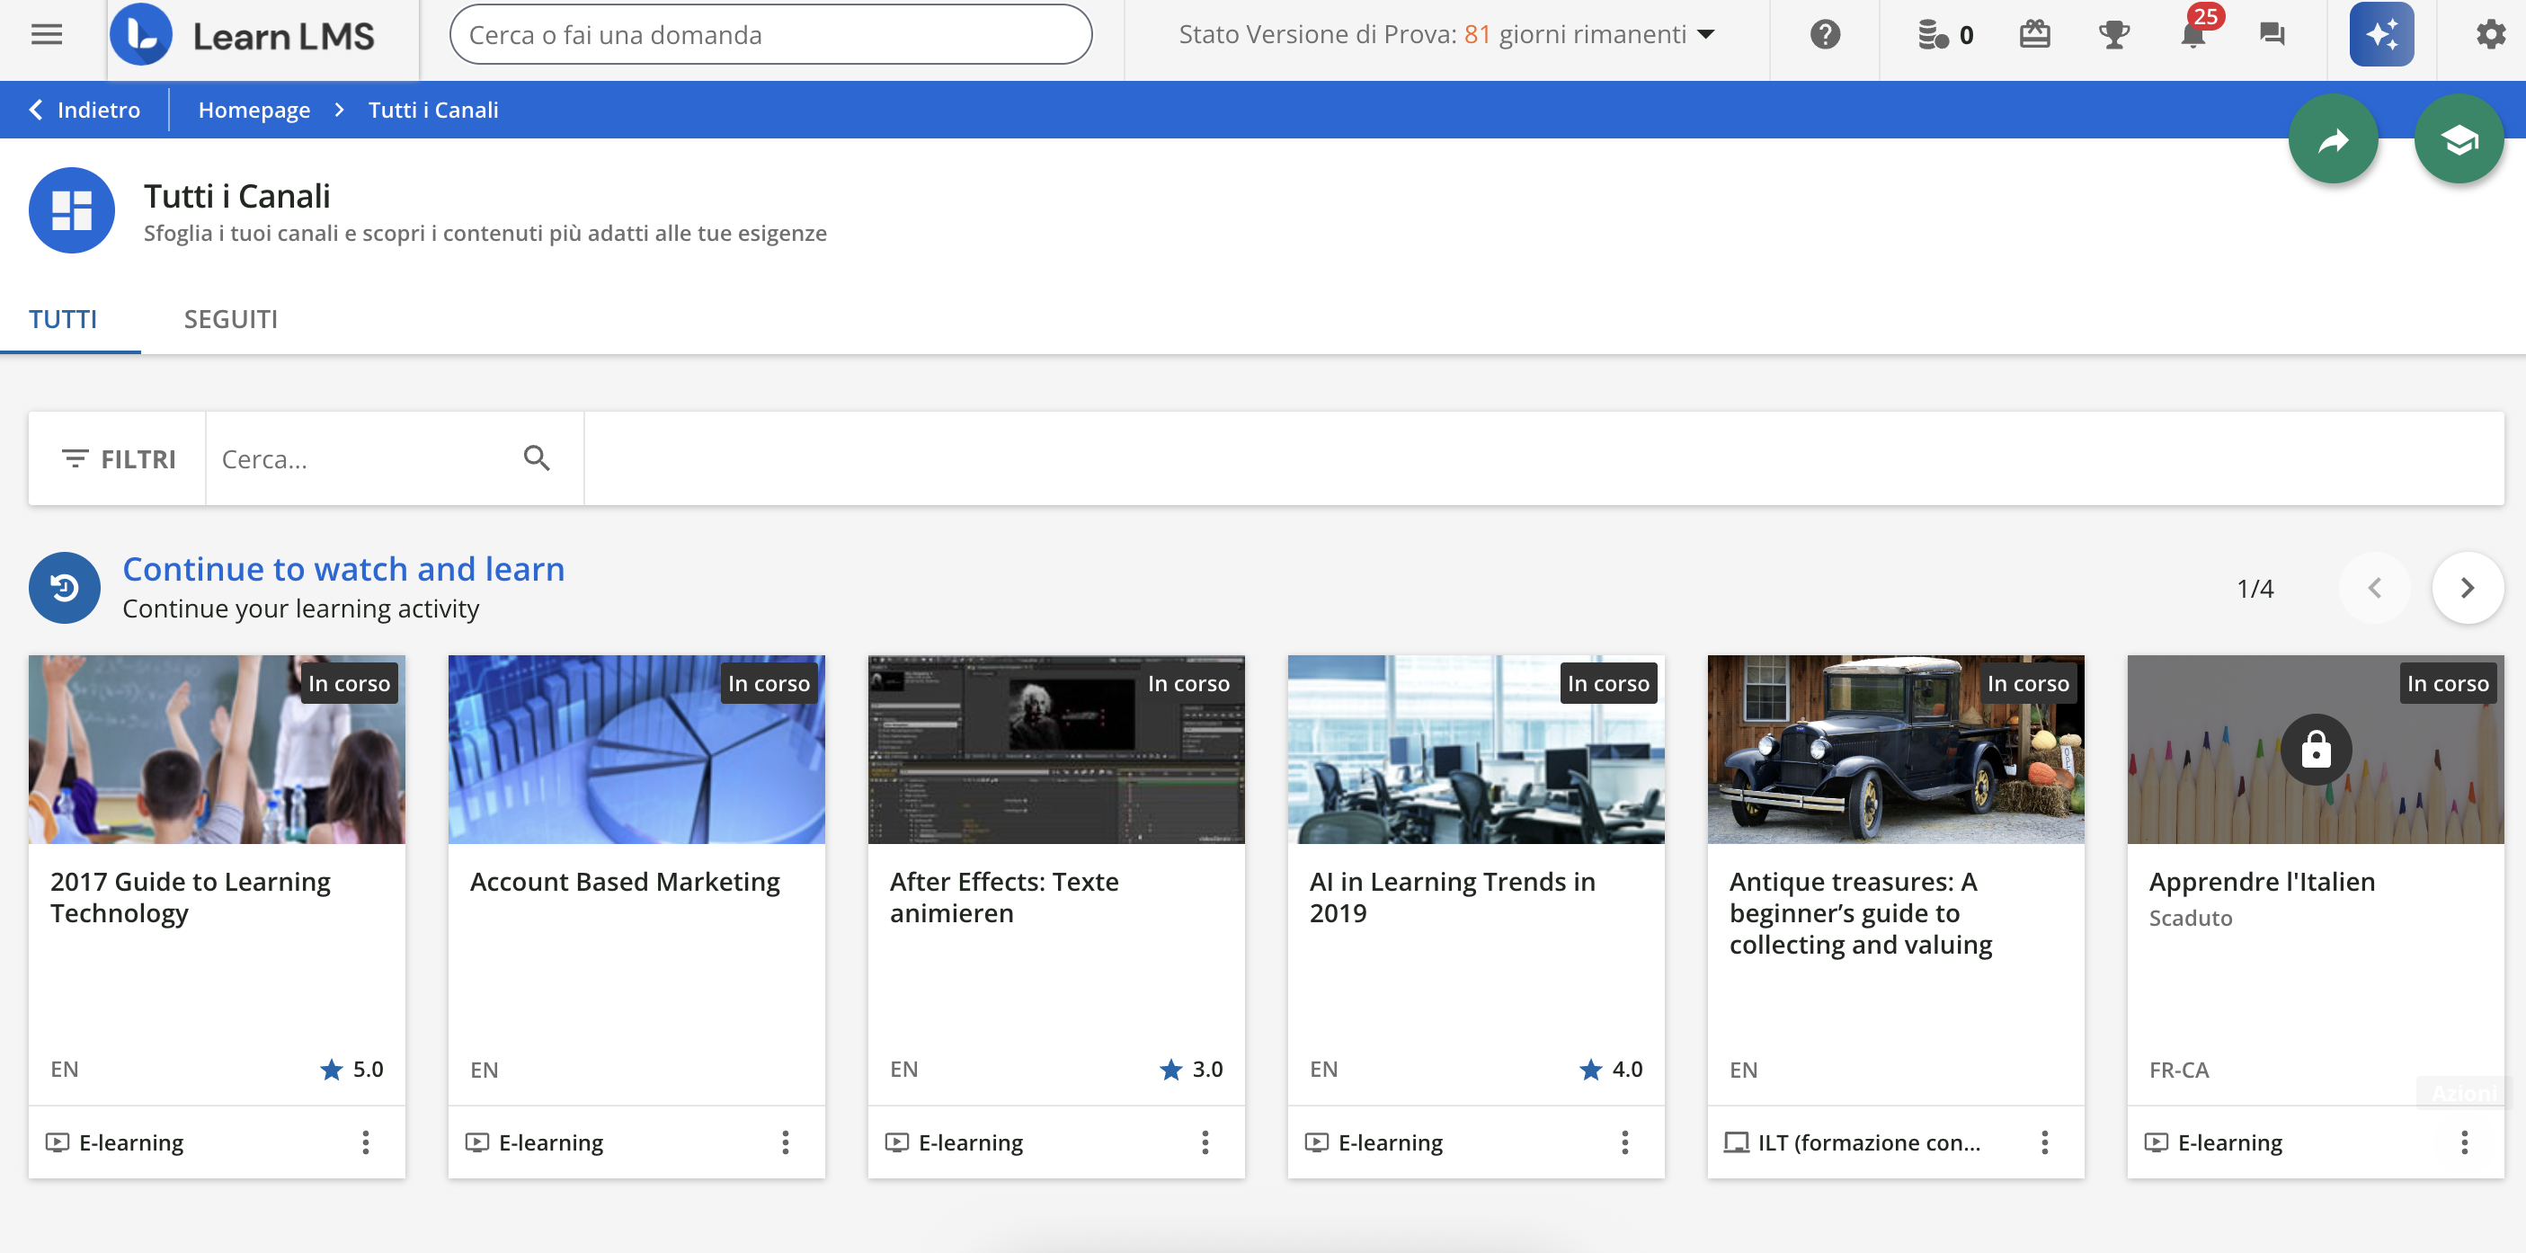Go to next page of carousel
The width and height of the screenshot is (2526, 1253).
coord(2466,588)
